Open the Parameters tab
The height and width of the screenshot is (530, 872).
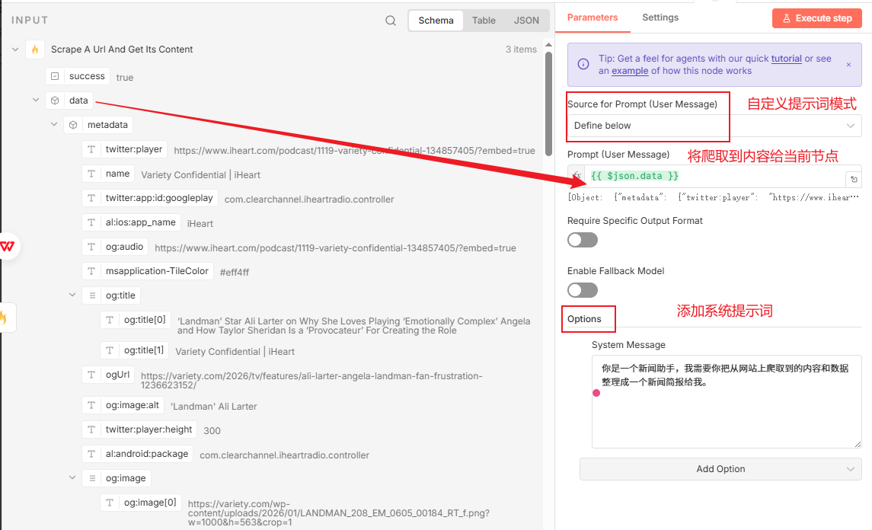point(593,18)
